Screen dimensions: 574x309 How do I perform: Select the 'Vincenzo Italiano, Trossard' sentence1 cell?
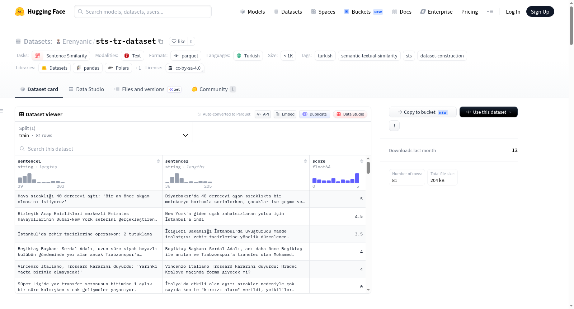pyautogui.click(x=89, y=269)
